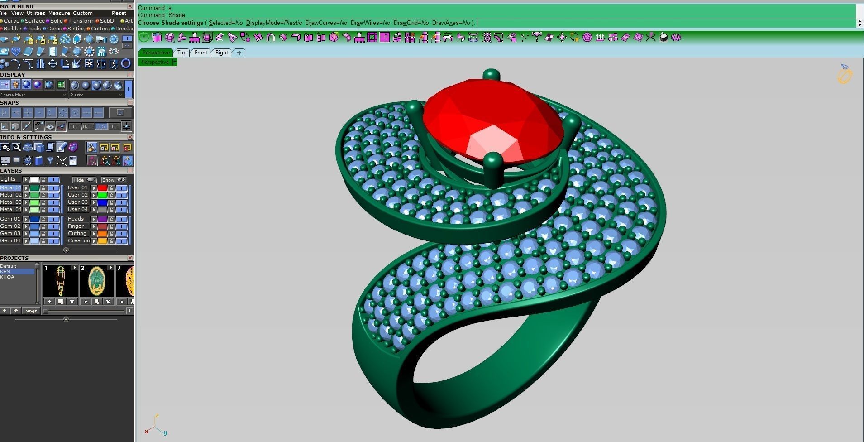This screenshot has width=864, height=442.
Task: Click the wrench icon in Info & Settings
Action: (x=17, y=147)
